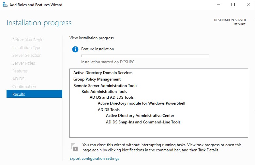This screenshot has width=255, height=165.
Task: Click the Installation progress page title
Action: click(39, 23)
